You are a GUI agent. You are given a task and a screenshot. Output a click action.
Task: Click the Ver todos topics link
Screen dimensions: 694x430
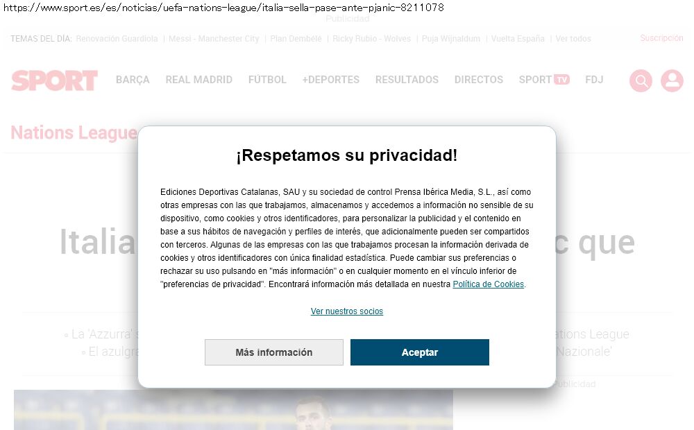[573, 38]
